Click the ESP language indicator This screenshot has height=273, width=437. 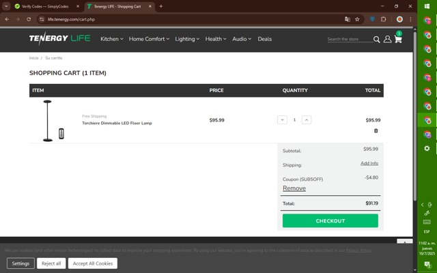click(x=427, y=232)
